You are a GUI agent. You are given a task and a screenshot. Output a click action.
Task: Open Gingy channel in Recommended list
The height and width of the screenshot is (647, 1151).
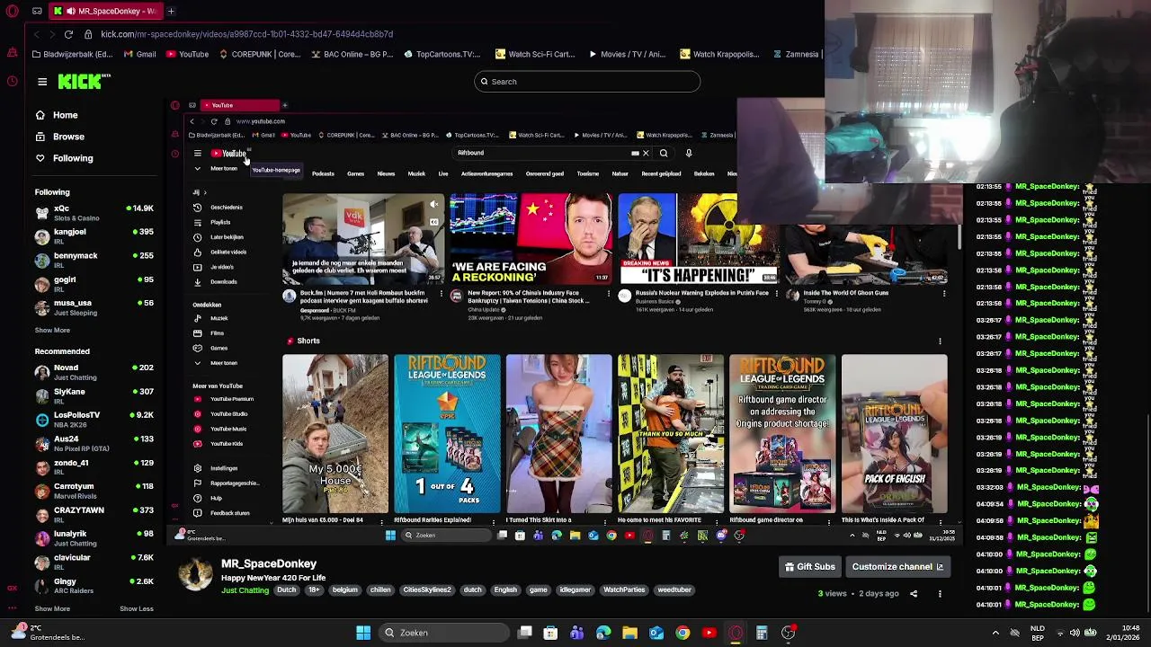94,586
